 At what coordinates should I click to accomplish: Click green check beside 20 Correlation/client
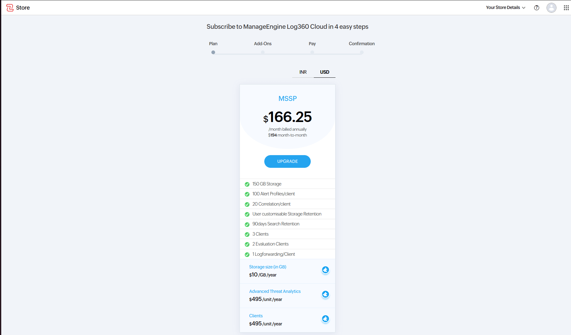tap(247, 204)
